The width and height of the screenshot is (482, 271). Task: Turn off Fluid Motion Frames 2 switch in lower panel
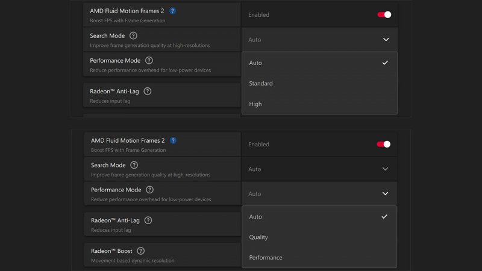384,144
